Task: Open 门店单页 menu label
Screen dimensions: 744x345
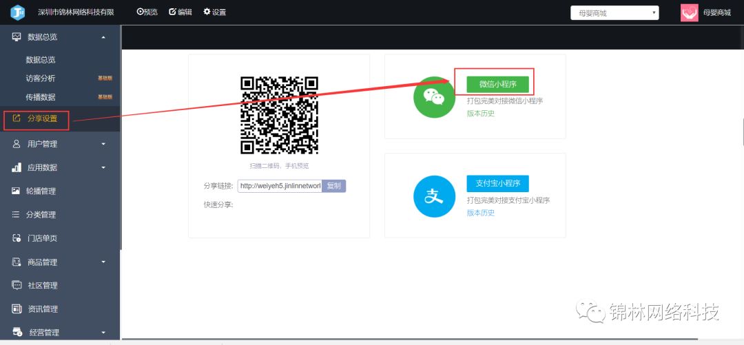Action: coord(42,238)
